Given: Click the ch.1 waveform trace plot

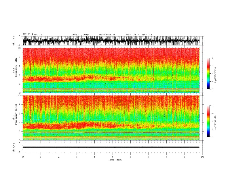Looking at the screenshot, I should (x=111, y=41).
